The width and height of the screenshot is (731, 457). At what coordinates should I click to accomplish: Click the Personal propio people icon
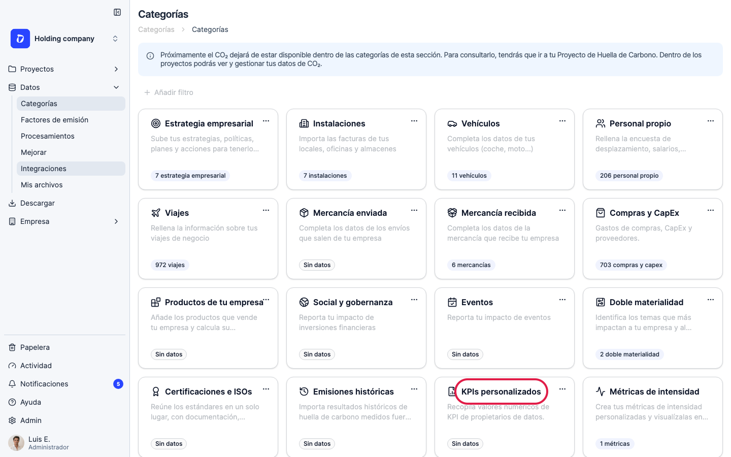pyautogui.click(x=601, y=123)
